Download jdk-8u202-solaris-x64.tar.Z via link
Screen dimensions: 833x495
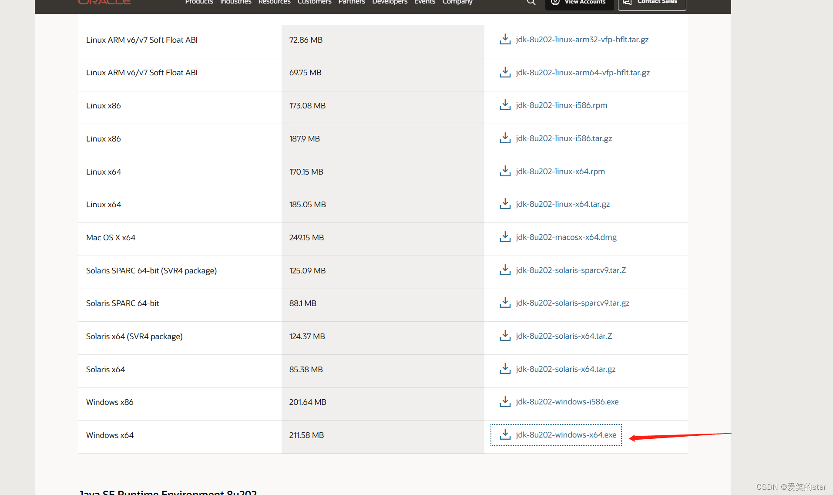click(x=564, y=336)
